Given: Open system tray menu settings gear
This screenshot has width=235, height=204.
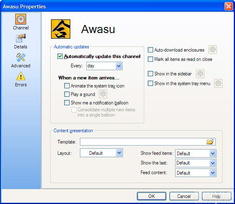Looking at the screenshot, I should (x=218, y=83).
